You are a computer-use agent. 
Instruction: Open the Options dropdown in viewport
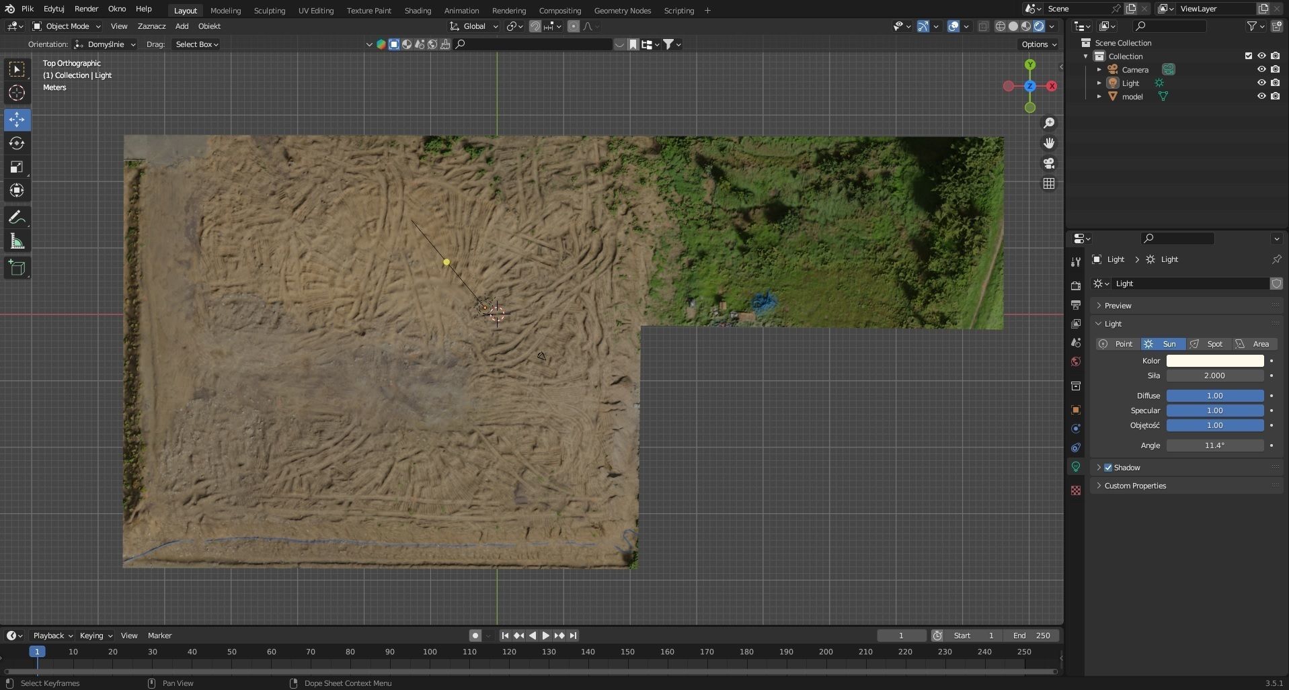1039,44
